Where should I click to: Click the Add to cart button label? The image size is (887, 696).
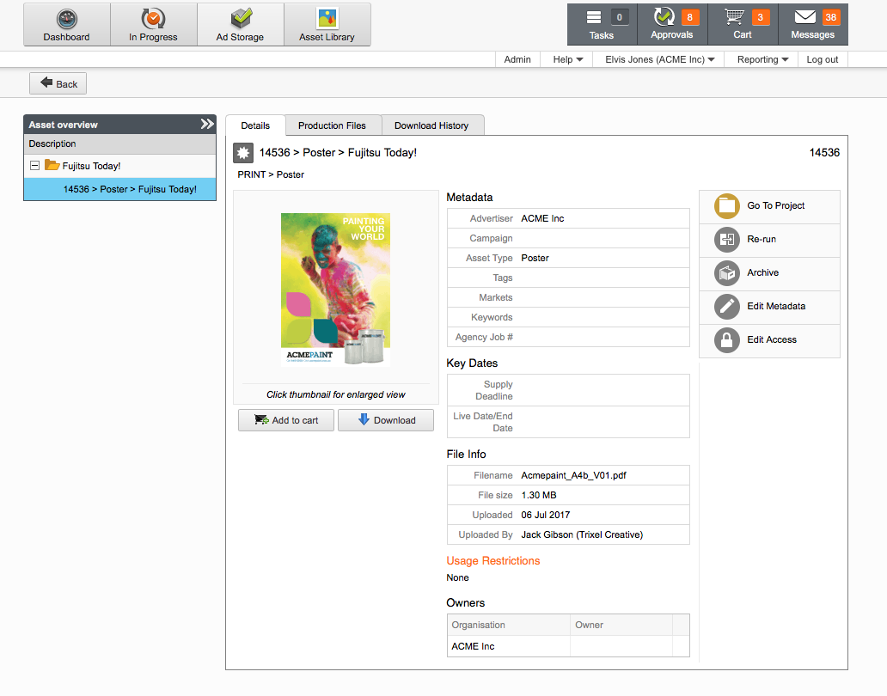[x=295, y=420]
